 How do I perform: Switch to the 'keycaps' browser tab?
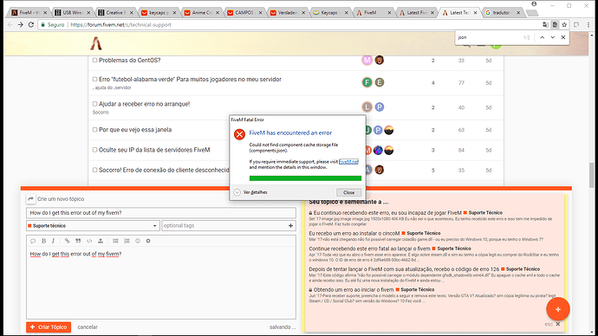[x=159, y=13]
